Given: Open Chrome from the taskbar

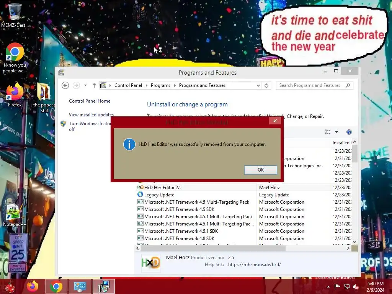Looking at the screenshot, I should point(56,286).
